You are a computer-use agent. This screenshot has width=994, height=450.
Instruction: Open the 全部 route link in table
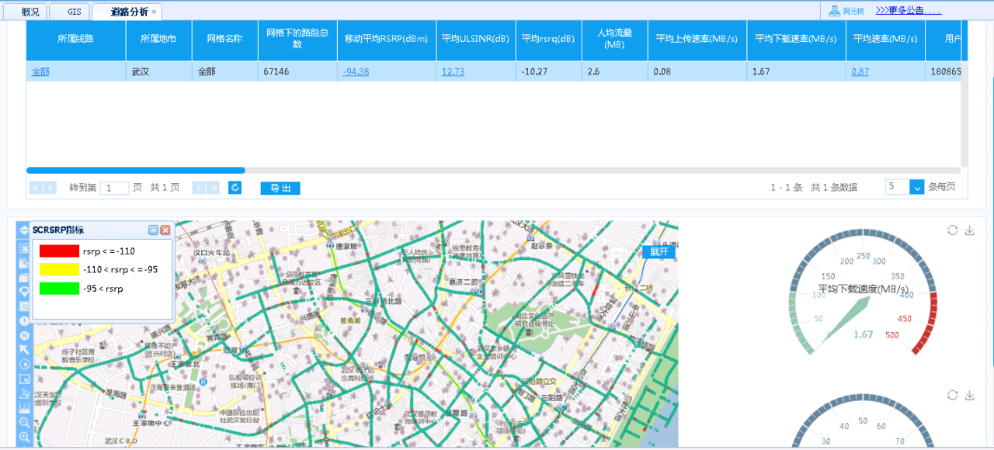coord(40,71)
